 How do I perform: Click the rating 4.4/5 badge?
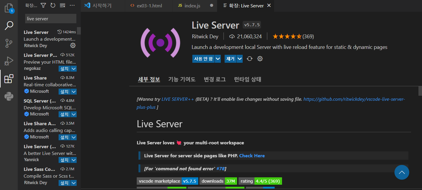[260, 181]
